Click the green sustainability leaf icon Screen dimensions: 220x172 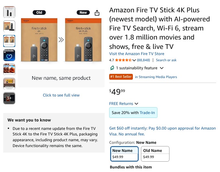(x=112, y=68)
